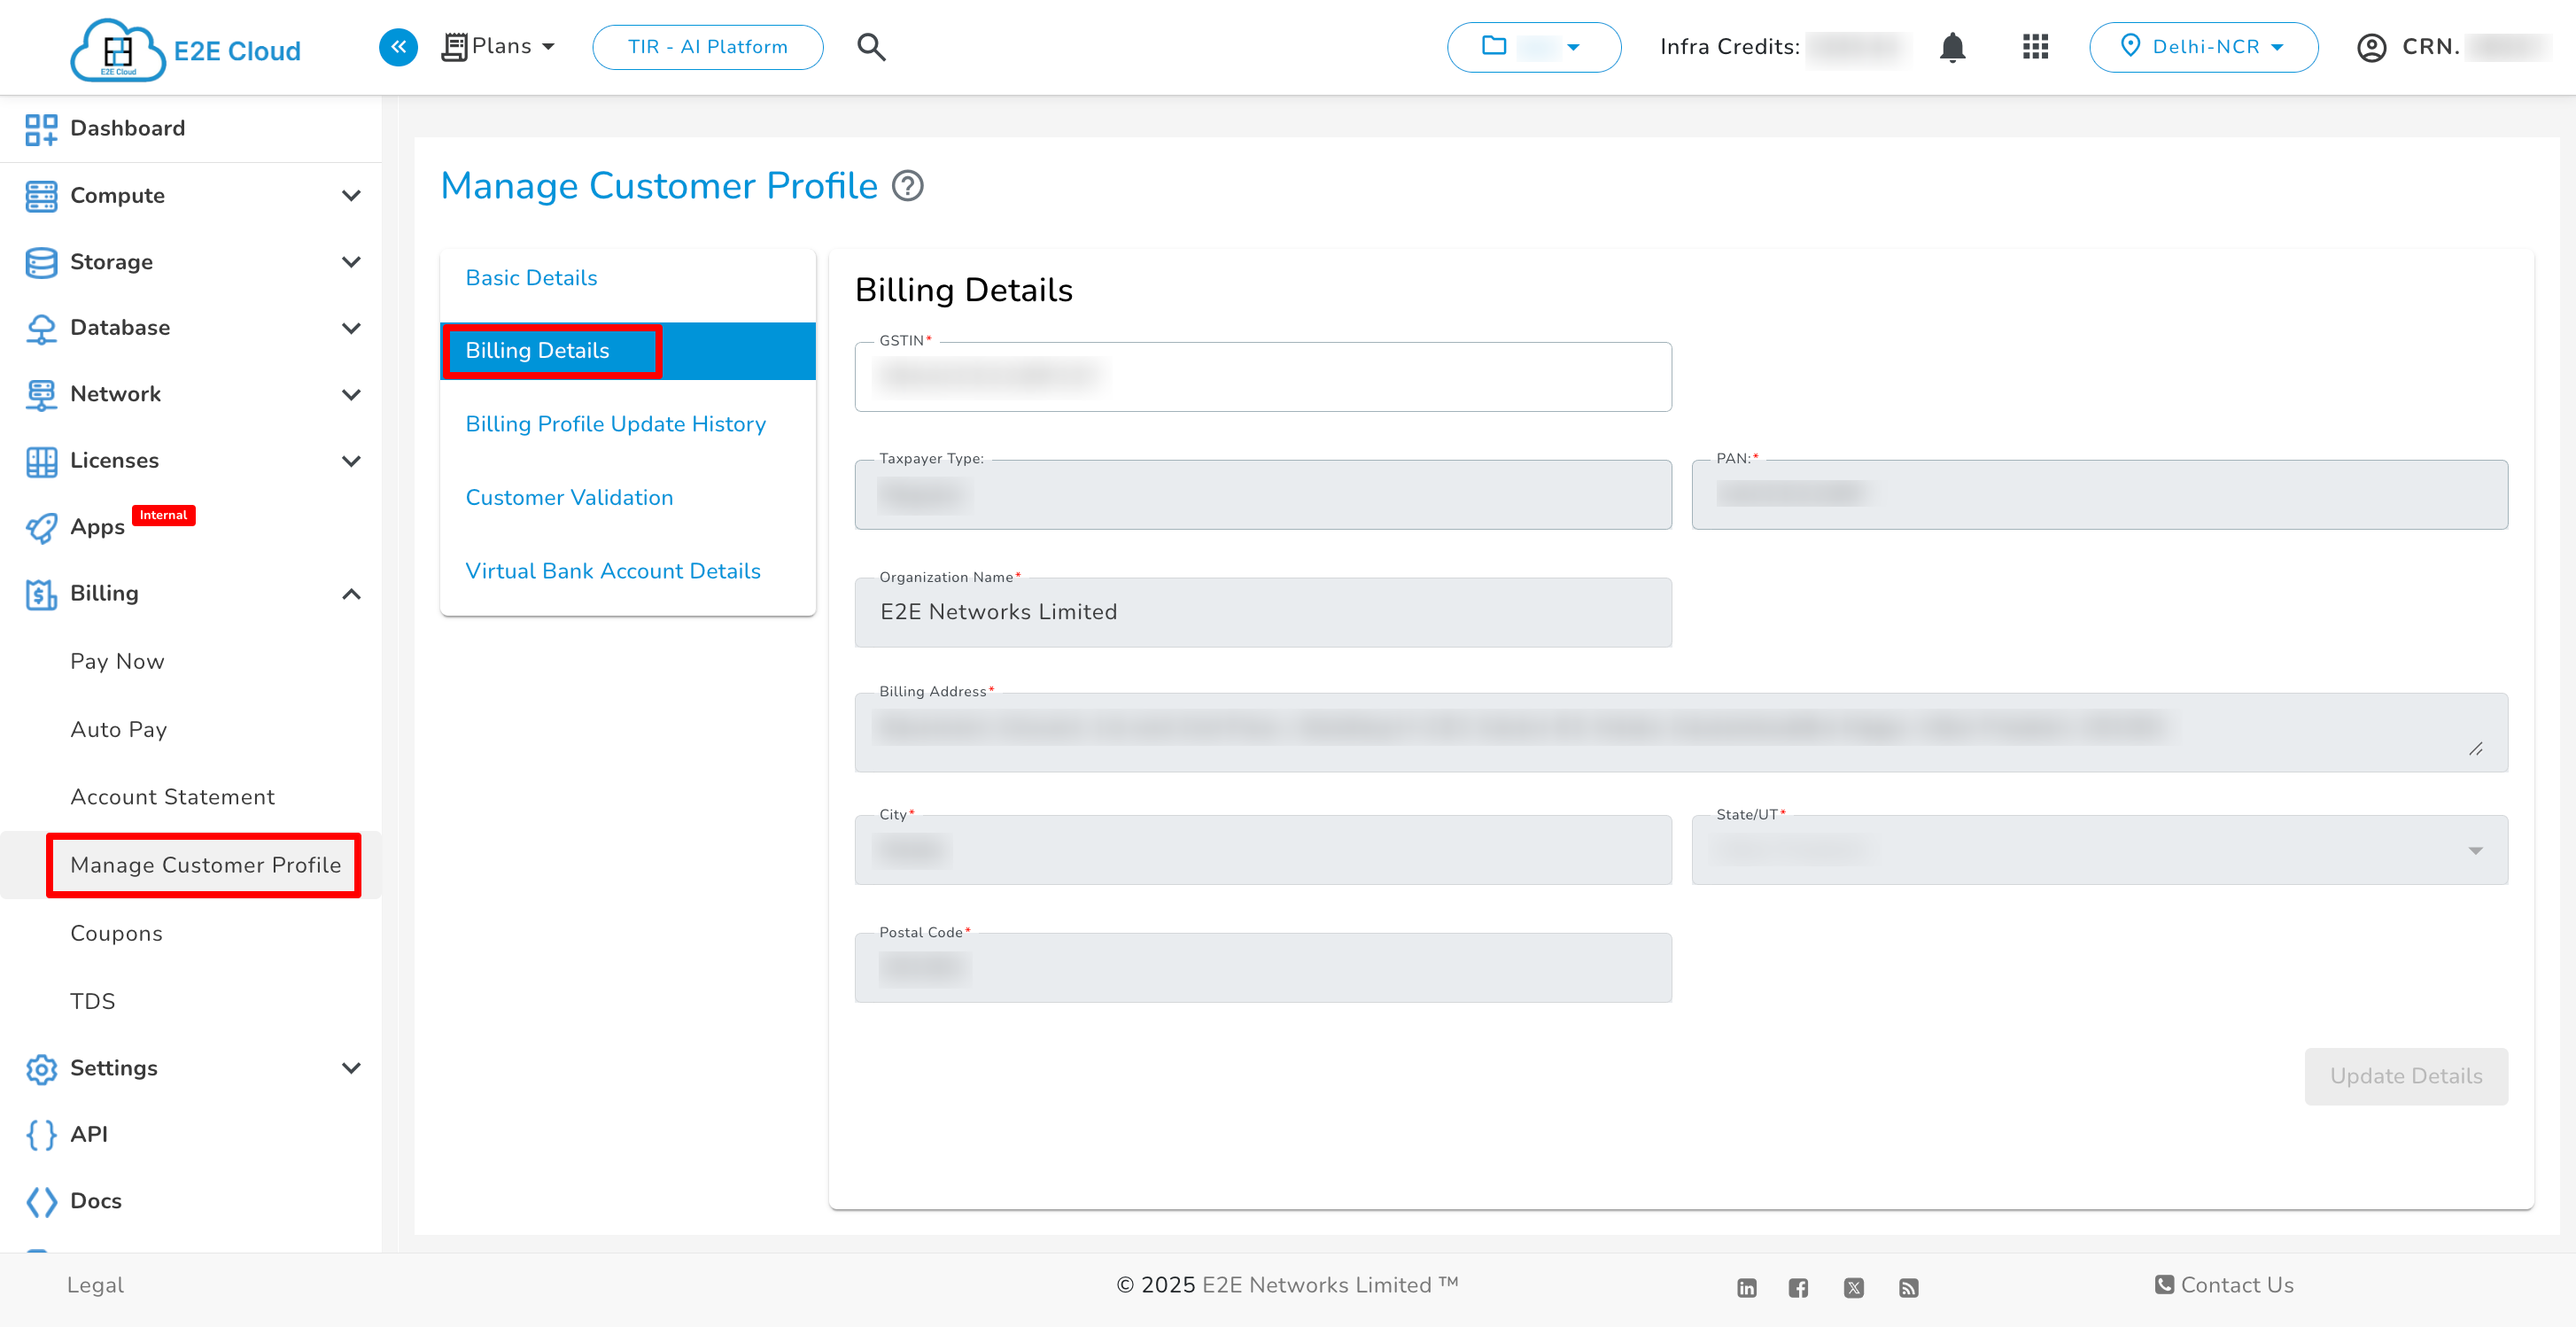Screen dimensions: 2576x1327
Task: Open the LinkedIn footer icon
Action: point(1746,1287)
